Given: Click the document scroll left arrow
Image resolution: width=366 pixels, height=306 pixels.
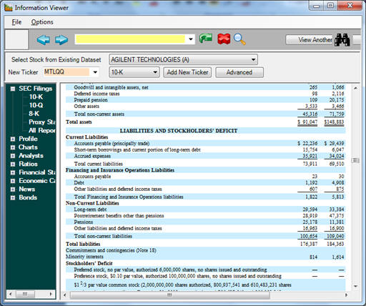Looking at the screenshot, I should 65,295.
